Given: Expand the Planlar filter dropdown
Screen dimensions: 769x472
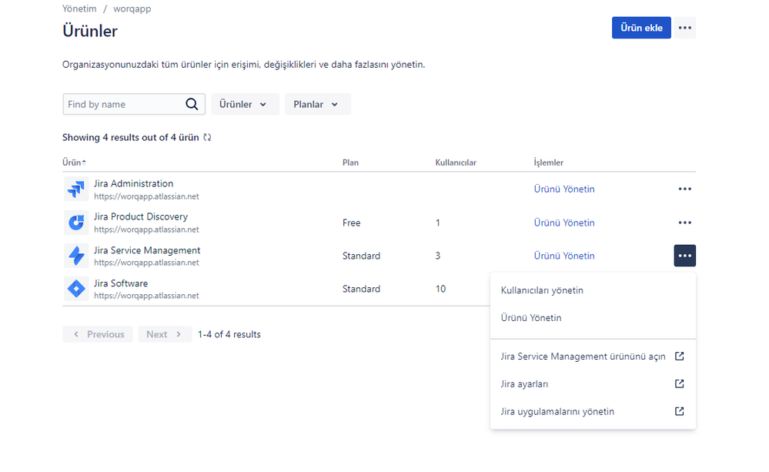Looking at the screenshot, I should point(318,104).
